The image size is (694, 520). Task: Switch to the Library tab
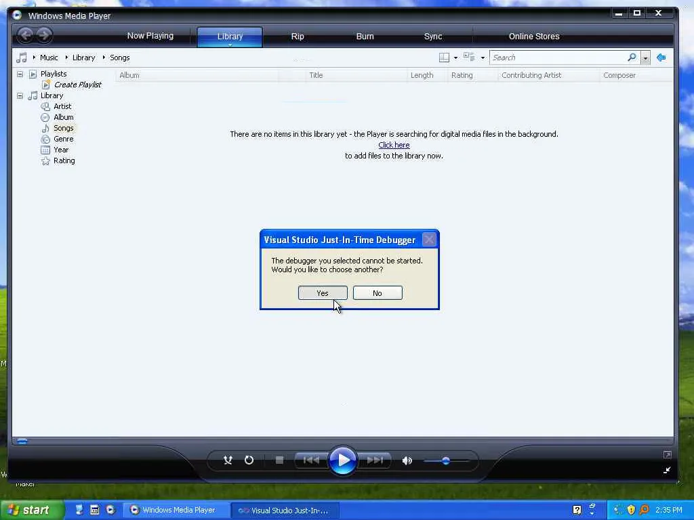point(230,37)
